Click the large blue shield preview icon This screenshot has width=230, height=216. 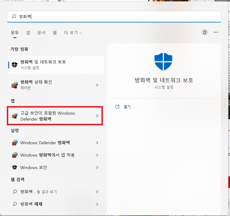click(x=163, y=62)
